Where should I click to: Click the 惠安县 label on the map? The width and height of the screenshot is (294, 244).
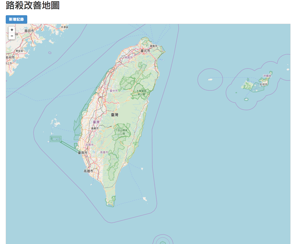pos(19,51)
